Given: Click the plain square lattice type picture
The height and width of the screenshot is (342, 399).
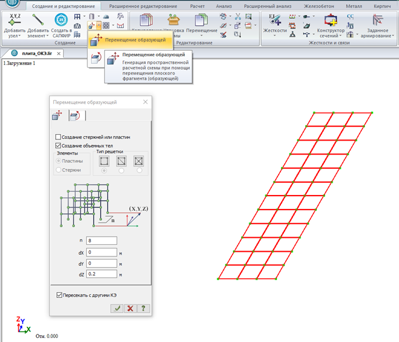Looking at the screenshot, I should click(x=104, y=161).
